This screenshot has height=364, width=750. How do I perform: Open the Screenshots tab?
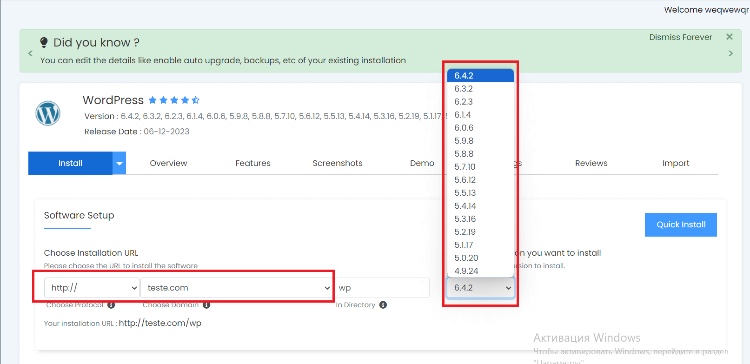coord(338,163)
